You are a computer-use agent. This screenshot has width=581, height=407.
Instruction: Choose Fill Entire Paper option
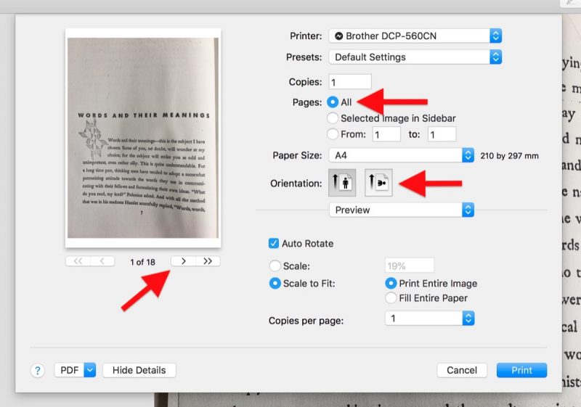[x=391, y=297]
